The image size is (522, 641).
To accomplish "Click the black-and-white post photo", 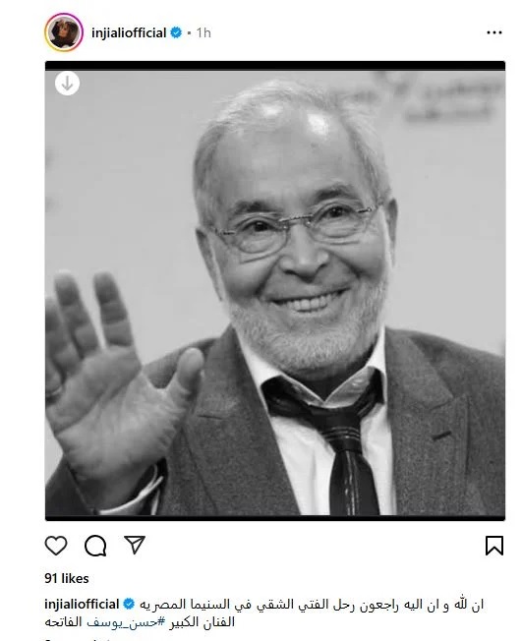I will (x=275, y=291).
